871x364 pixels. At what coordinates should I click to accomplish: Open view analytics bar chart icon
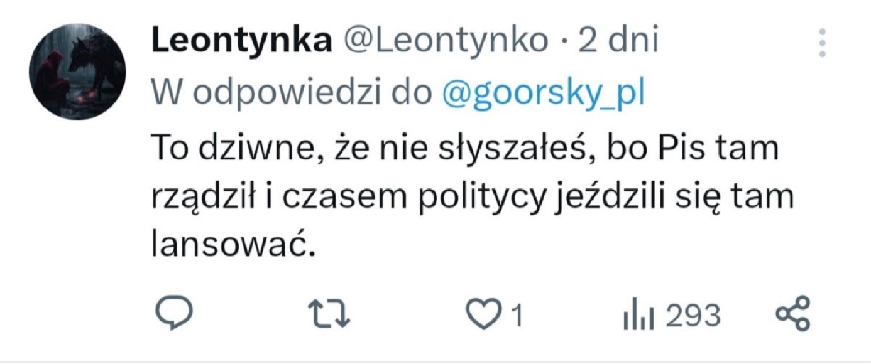(x=639, y=316)
